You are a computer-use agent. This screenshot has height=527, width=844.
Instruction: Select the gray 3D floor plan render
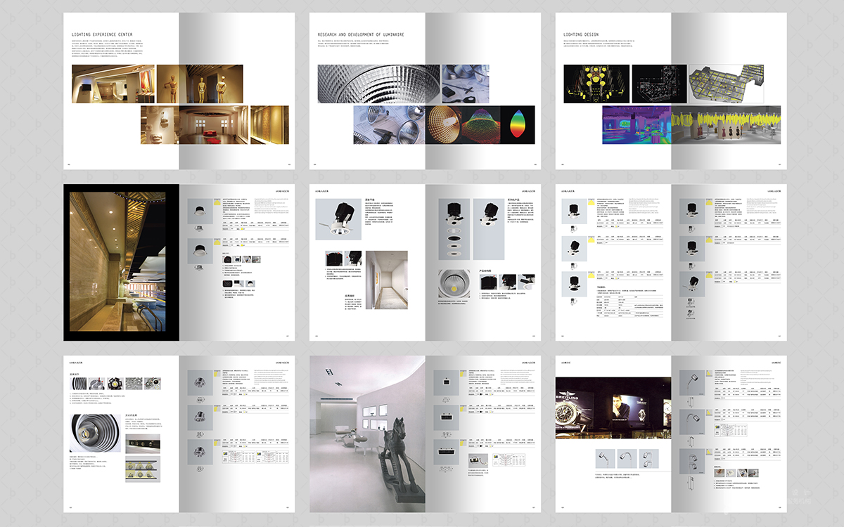click(x=734, y=84)
